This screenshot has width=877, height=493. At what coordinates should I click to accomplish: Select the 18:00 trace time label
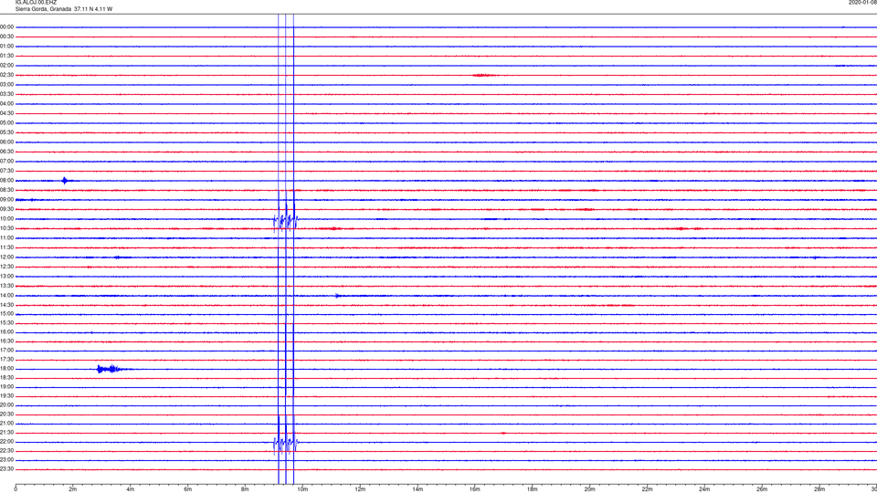(6, 368)
